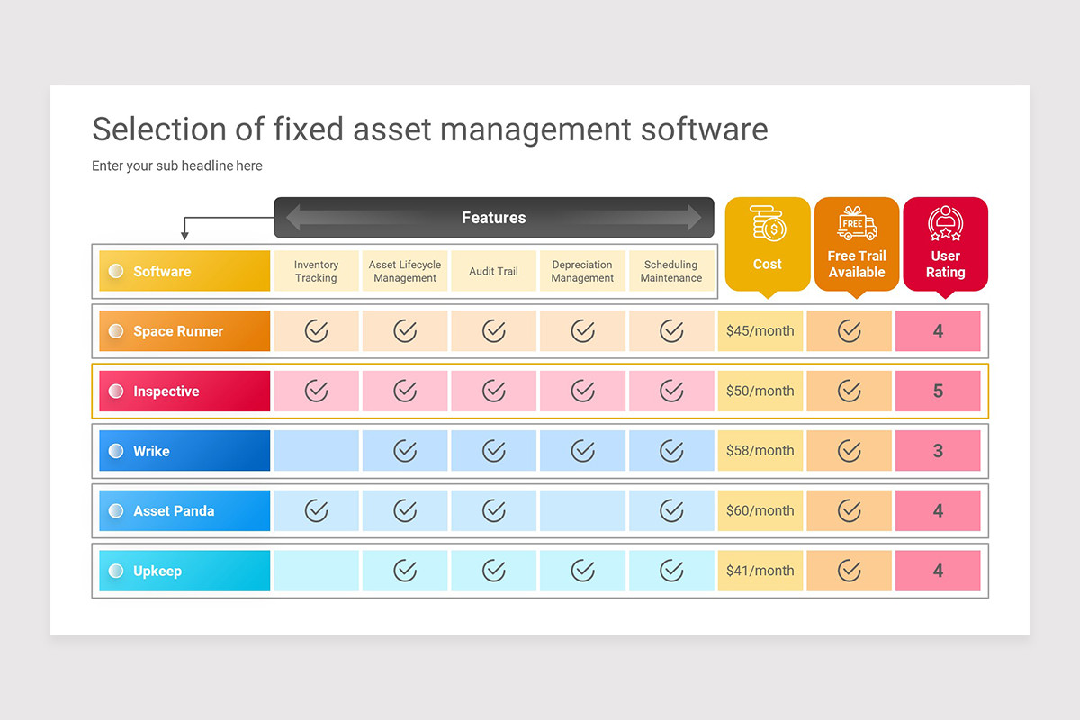Screen dimensions: 1080x720
Task: Click Asset Panda's Free Trail checkmark
Action: click(x=849, y=510)
